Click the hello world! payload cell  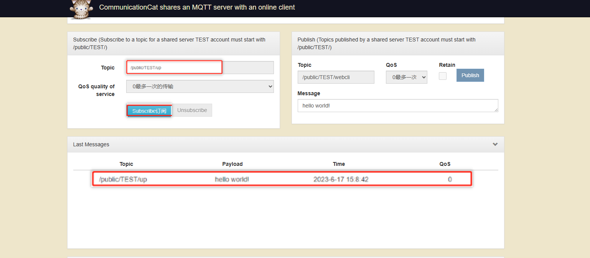pyautogui.click(x=232, y=179)
